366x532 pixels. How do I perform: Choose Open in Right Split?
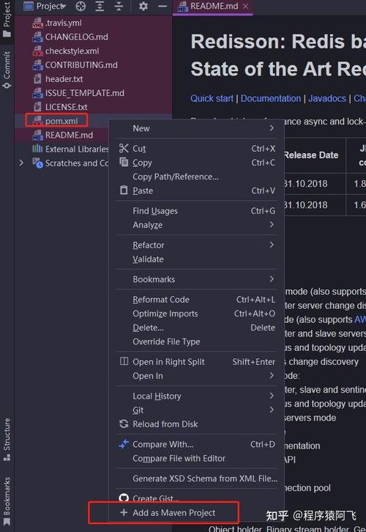tap(197, 362)
